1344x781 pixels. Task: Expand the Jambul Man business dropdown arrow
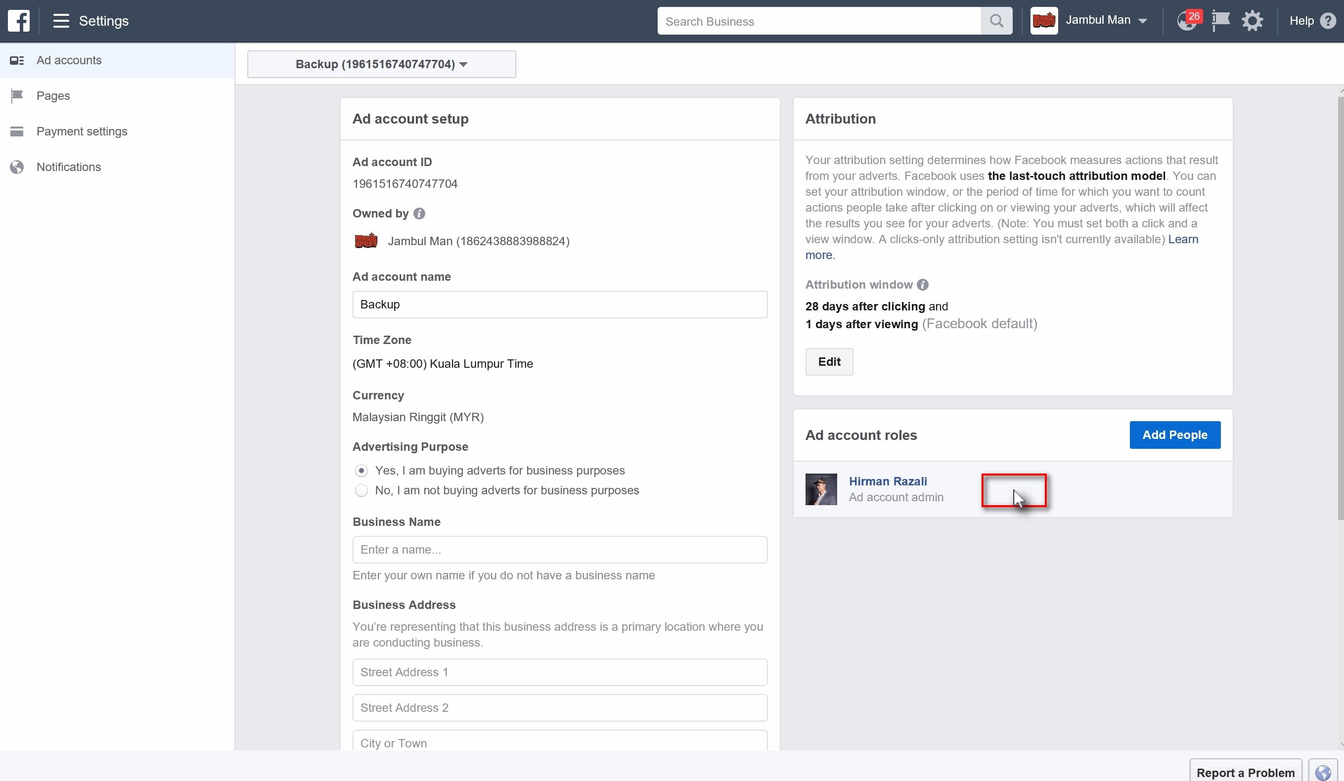point(1142,21)
